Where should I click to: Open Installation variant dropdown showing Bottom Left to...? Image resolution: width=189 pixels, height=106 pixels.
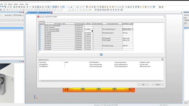tap(128, 29)
